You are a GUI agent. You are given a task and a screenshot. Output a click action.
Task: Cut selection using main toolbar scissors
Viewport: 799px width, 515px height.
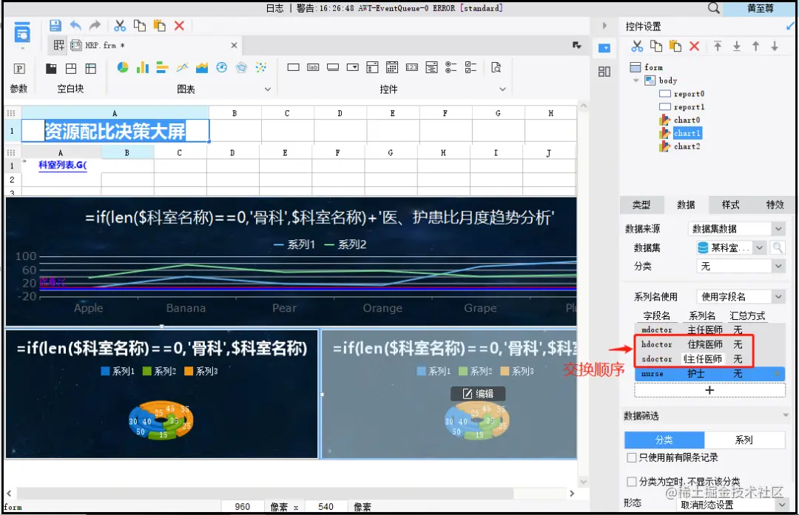pos(120,25)
